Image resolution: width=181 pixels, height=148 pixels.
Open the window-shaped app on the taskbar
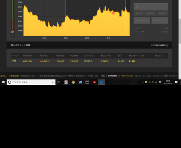(87, 82)
